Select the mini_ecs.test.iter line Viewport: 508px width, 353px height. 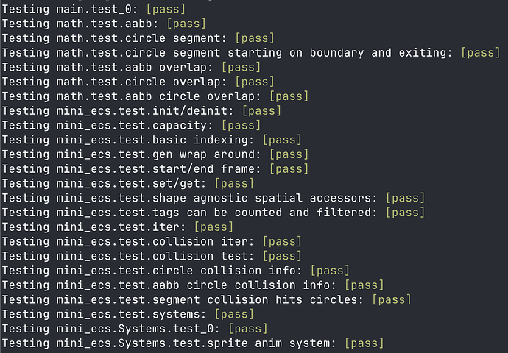tap(118, 227)
